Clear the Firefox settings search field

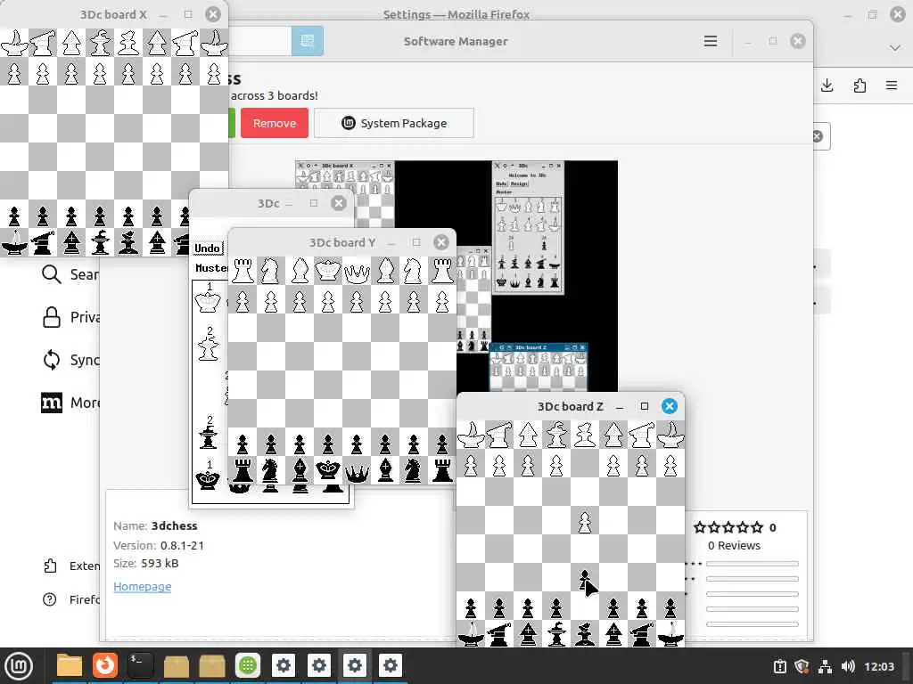pos(818,136)
